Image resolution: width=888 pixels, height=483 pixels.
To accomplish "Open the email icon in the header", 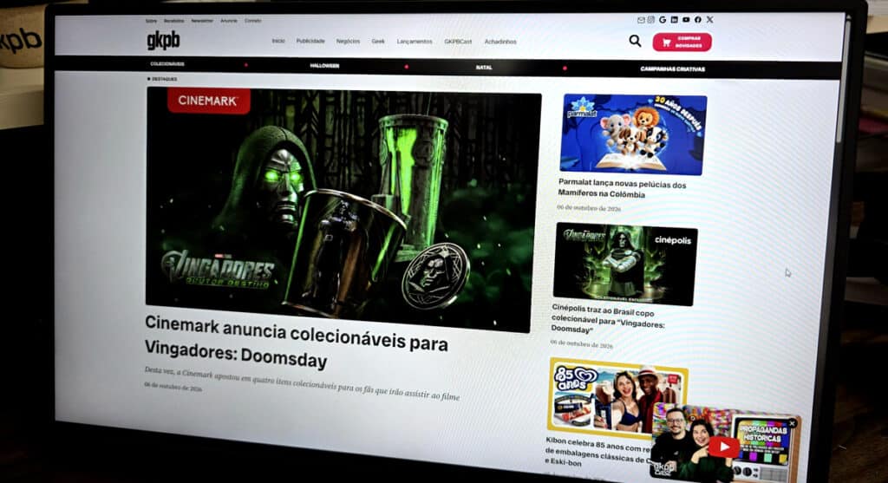I will coord(641,20).
